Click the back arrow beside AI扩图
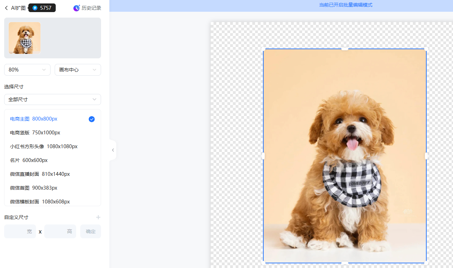The image size is (453, 268). coord(6,8)
